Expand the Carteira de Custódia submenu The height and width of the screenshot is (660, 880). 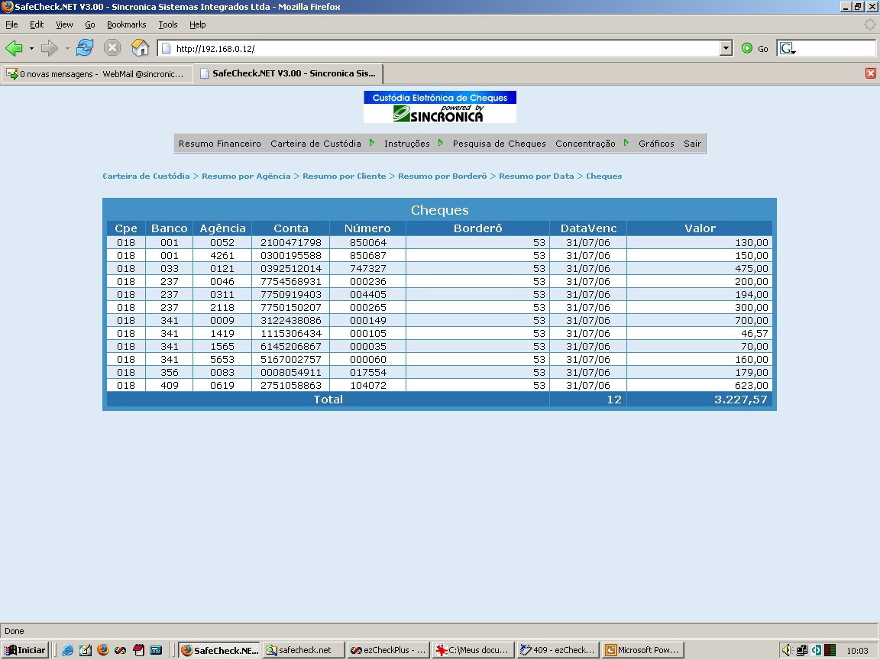371,143
